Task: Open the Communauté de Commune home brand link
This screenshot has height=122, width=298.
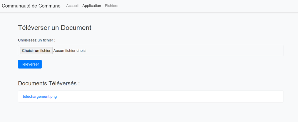Action: tap(31, 6)
